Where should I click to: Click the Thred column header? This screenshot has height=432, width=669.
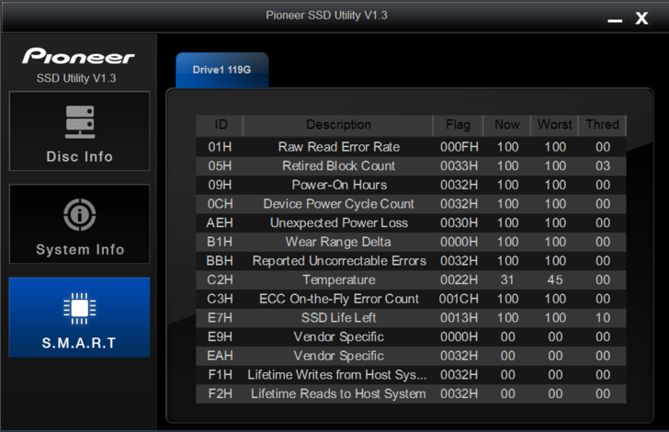[x=603, y=125]
